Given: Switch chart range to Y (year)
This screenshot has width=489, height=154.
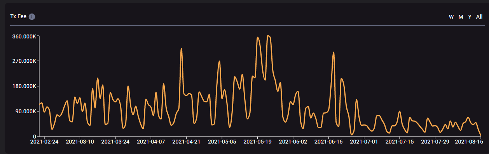Looking at the screenshot, I should pyautogui.click(x=470, y=17).
